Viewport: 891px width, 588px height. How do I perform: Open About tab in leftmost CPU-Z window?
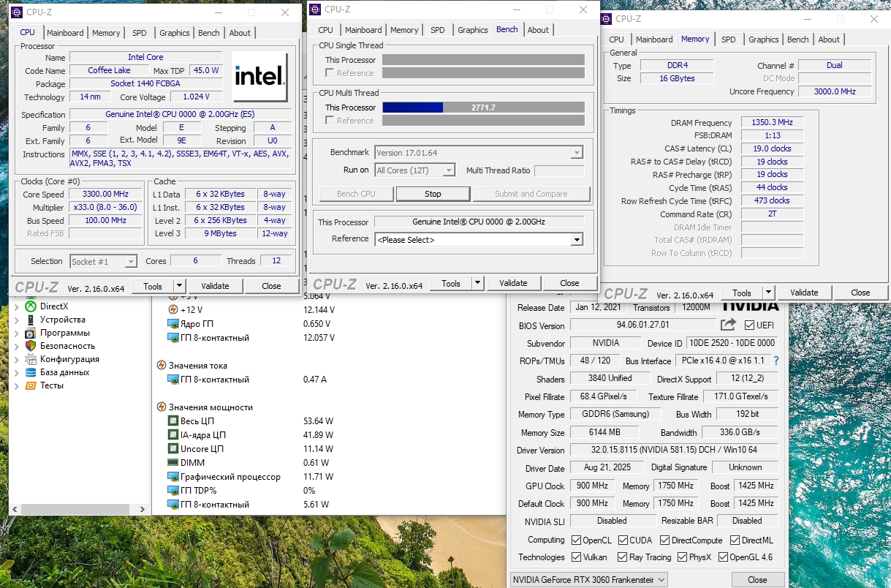pos(240,33)
